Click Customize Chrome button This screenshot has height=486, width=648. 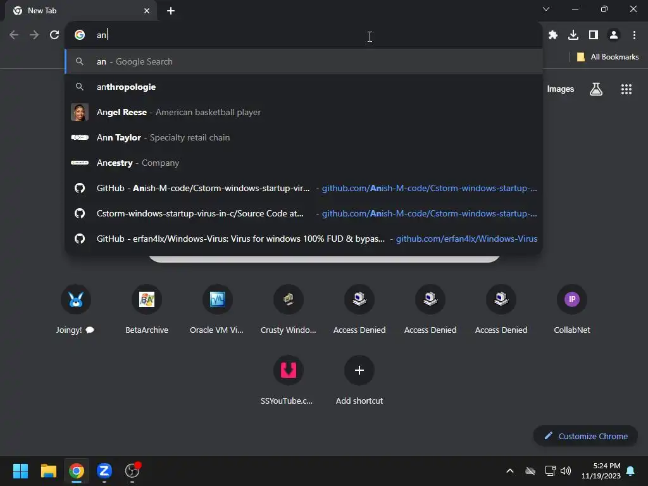point(585,436)
